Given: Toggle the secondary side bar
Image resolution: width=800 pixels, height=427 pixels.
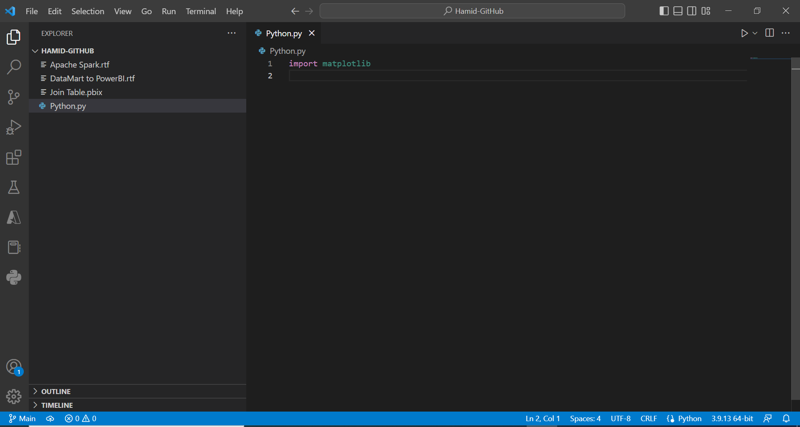Looking at the screenshot, I should coord(692,11).
